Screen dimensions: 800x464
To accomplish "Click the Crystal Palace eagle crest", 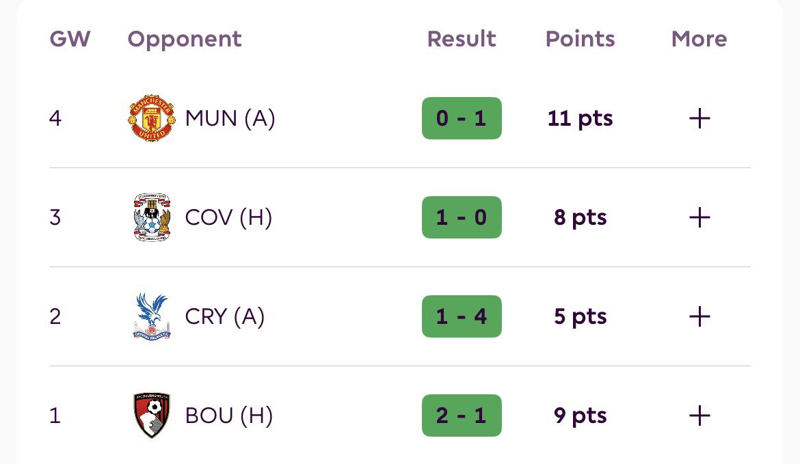I will coord(152,316).
